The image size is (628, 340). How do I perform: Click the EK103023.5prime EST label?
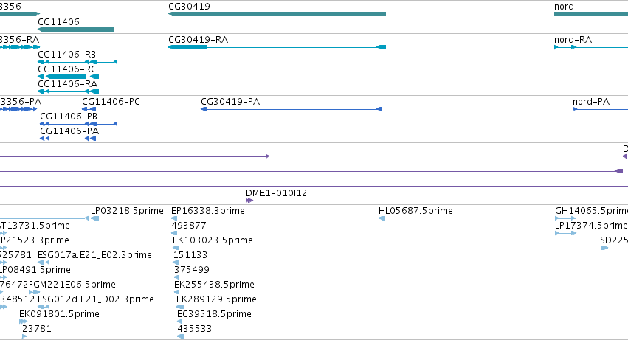(x=213, y=240)
